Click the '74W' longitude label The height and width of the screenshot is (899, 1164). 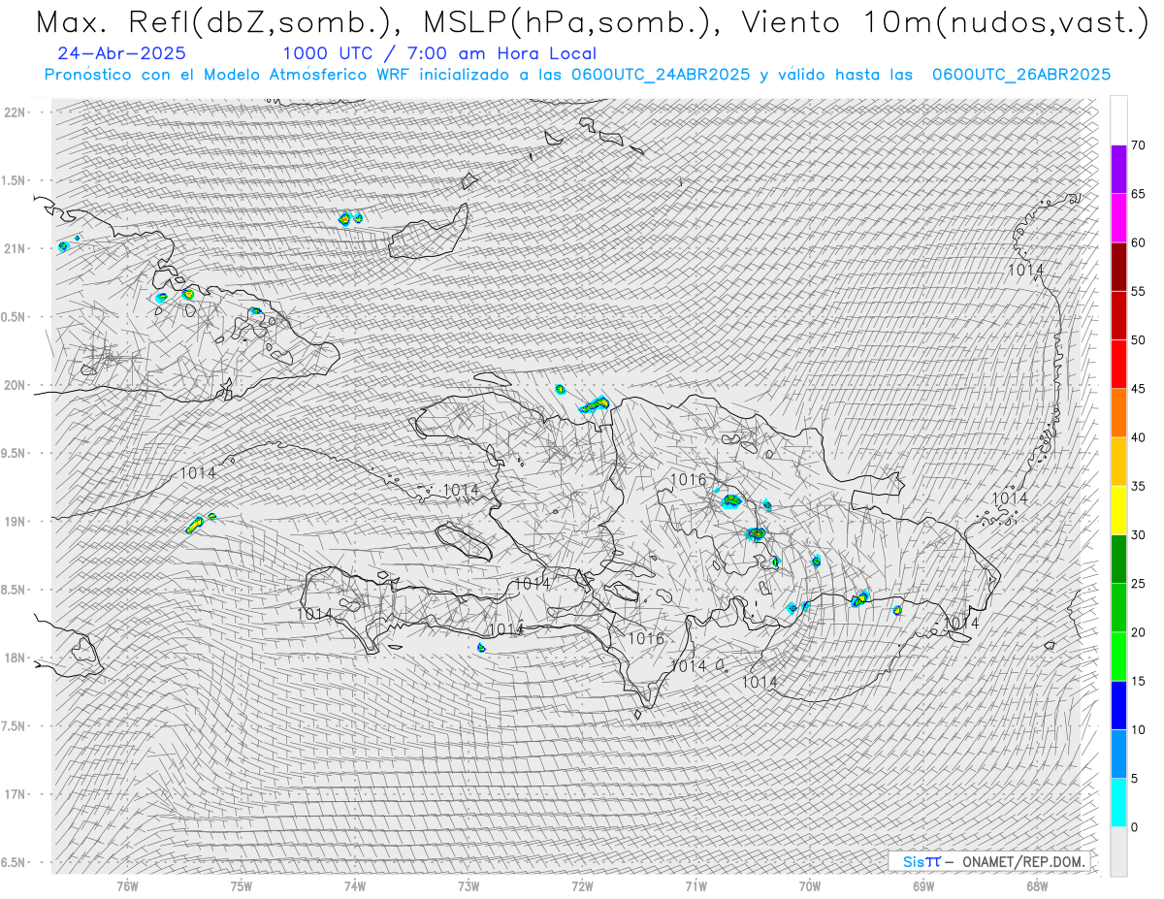355,885
